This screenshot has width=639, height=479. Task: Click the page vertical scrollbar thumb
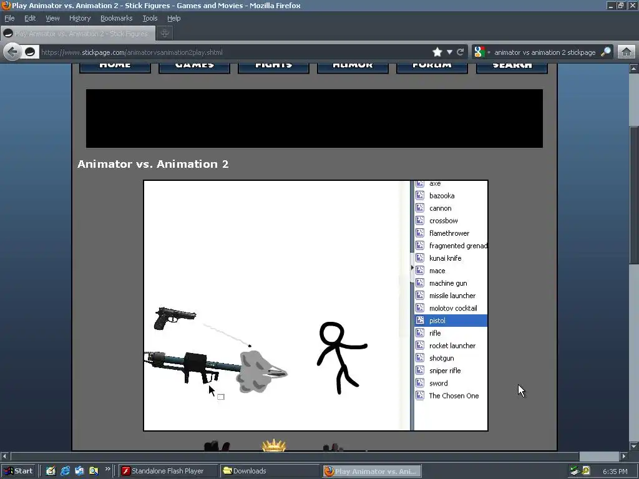(x=634, y=195)
